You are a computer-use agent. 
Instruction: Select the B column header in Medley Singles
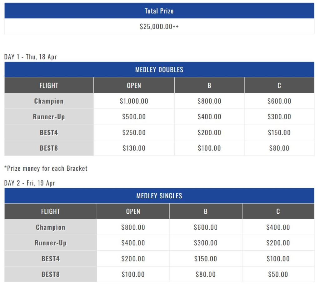pyautogui.click(x=206, y=211)
